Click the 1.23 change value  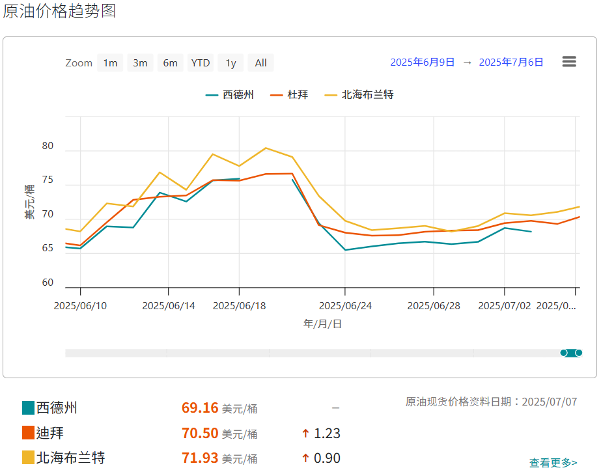pyautogui.click(x=327, y=434)
